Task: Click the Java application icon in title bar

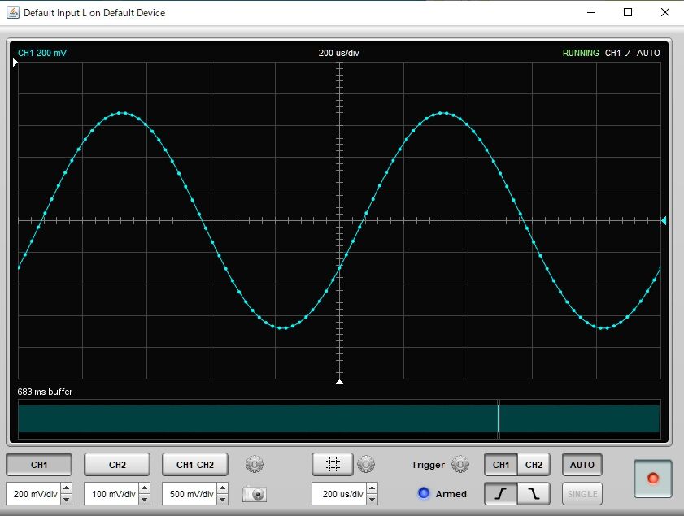Action: click(x=13, y=12)
